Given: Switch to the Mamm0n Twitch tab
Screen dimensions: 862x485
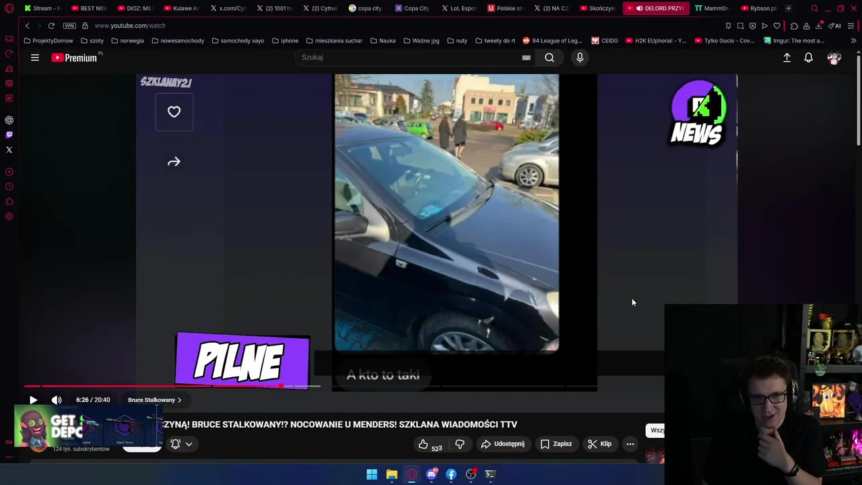Looking at the screenshot, I should tap(712, 8).
